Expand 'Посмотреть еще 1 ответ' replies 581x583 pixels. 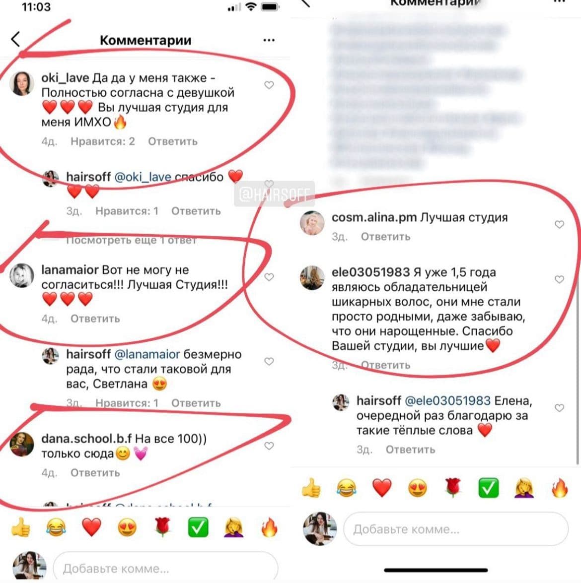coord(131,240)
